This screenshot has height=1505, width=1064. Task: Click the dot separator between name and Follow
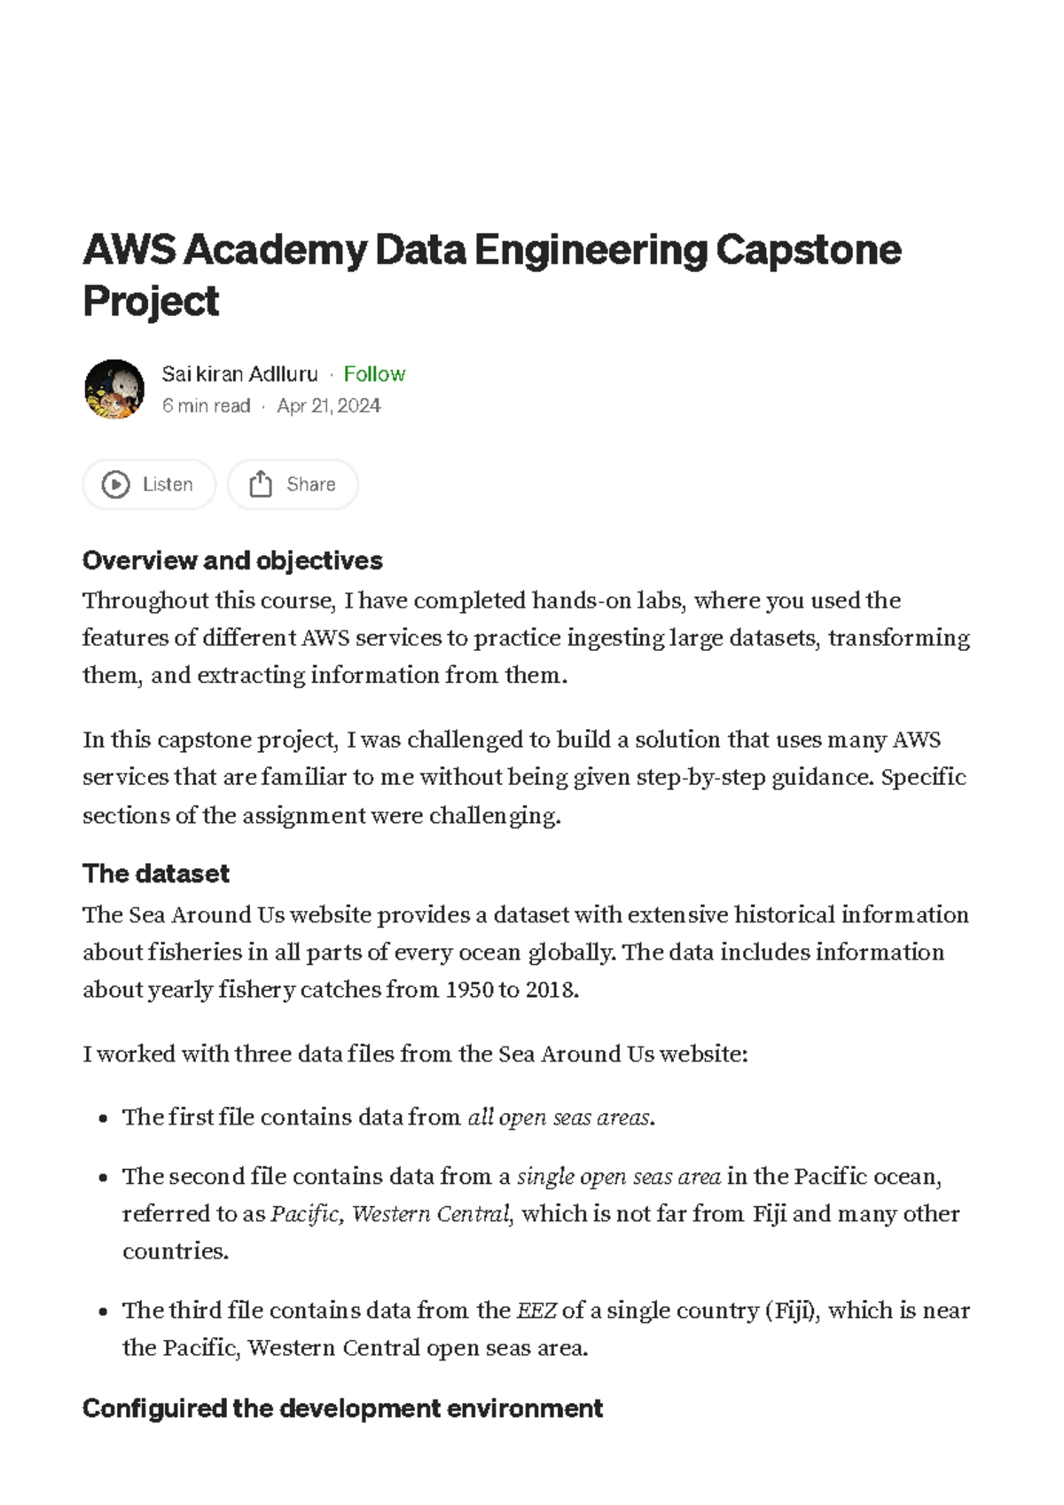pyautogui.click(x=330, y=374)
